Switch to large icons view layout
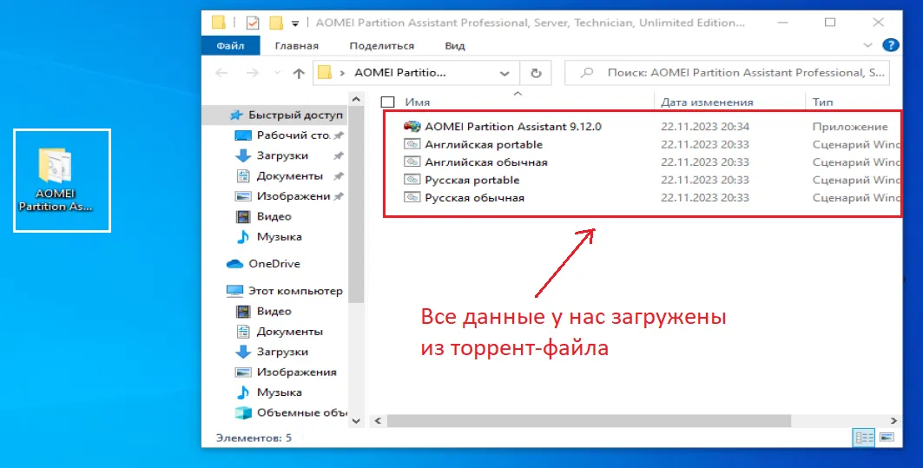This screenshot has width=923, height=468. click(x=887, y=438)
